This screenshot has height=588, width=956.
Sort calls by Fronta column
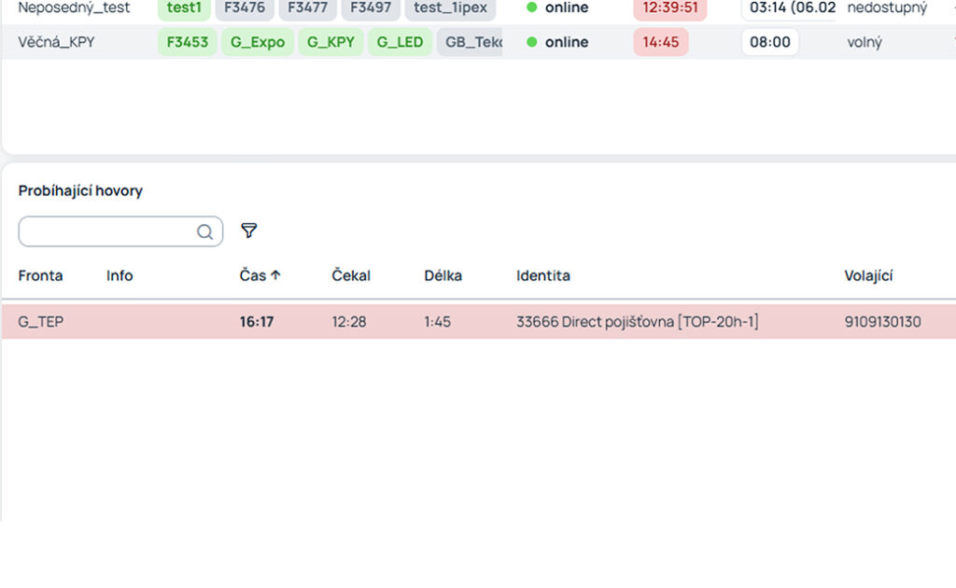click(40, 275)
